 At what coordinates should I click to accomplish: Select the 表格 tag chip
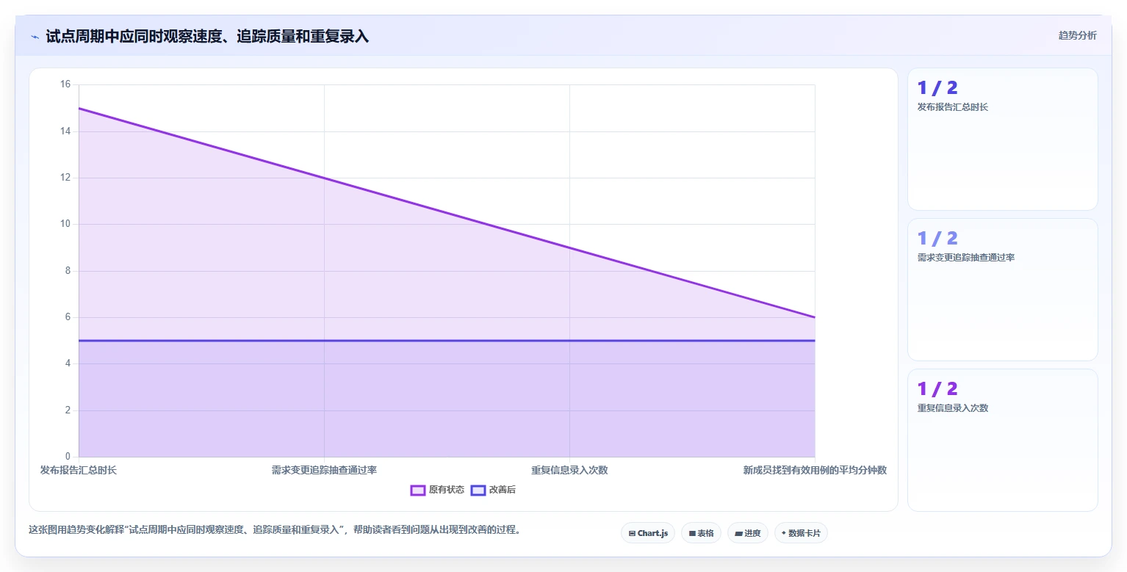(x=701, y=533)
